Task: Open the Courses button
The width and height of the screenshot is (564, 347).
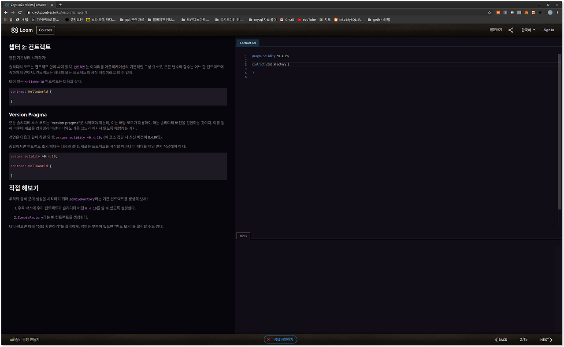Action: point(45,30)
